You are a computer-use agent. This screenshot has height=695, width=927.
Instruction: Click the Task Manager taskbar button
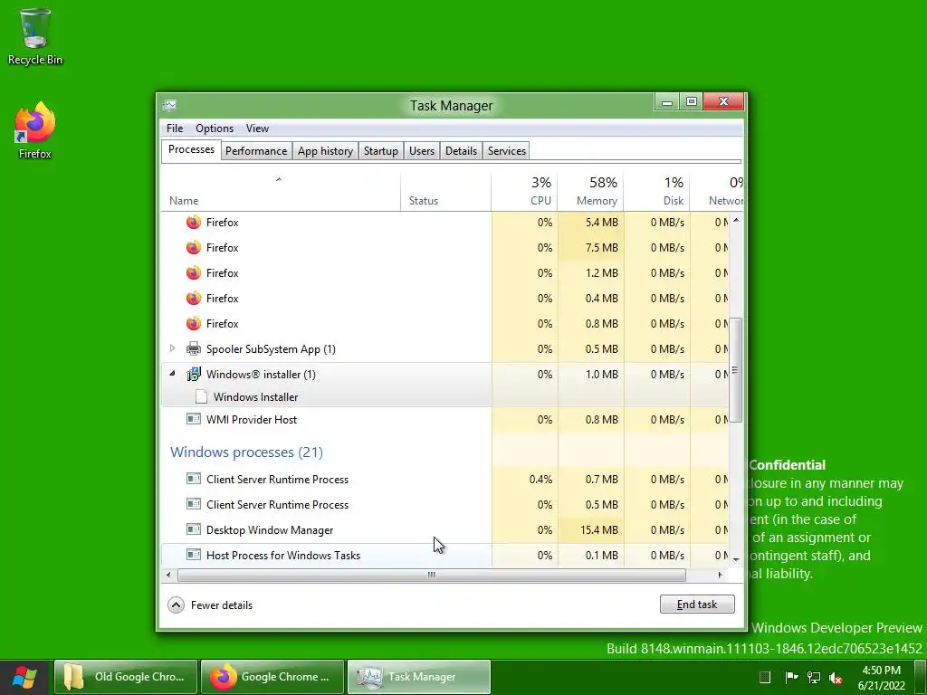[418, 677]
